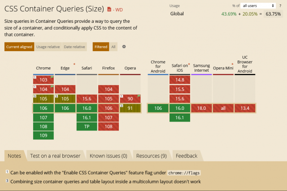Click the Safari browser column header

[87, 68]
